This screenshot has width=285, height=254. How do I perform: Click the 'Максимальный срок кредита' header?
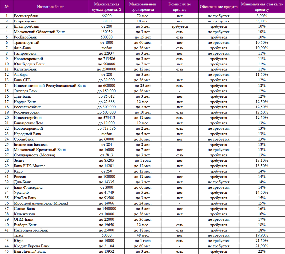coord(143,7)
